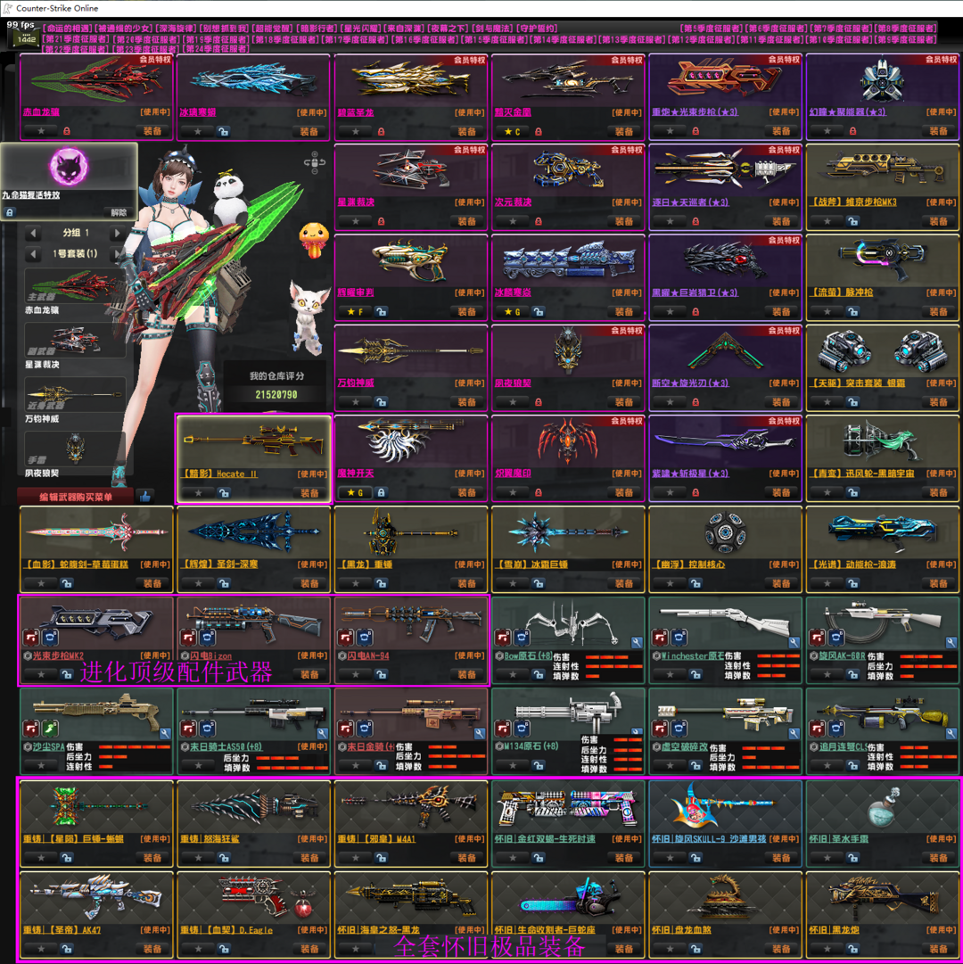
Task: Switch to previous set left of 1号套装
Action: pyautogui.click(x=33, y=253)
